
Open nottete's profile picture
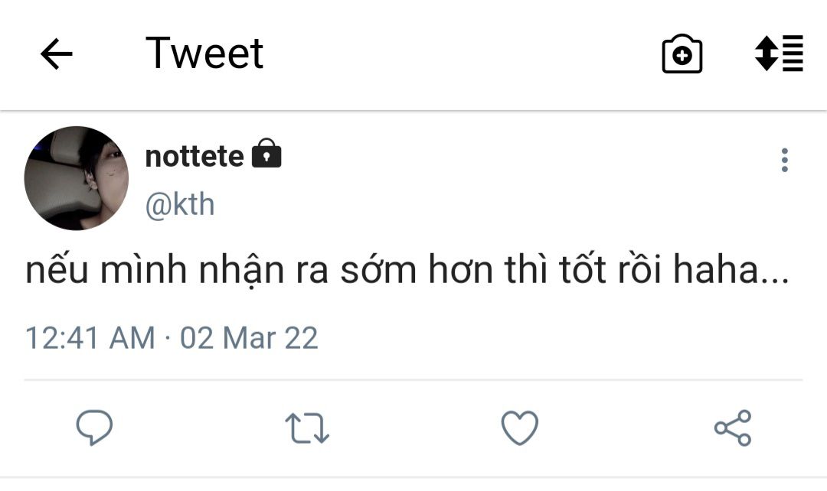(77, 178)
